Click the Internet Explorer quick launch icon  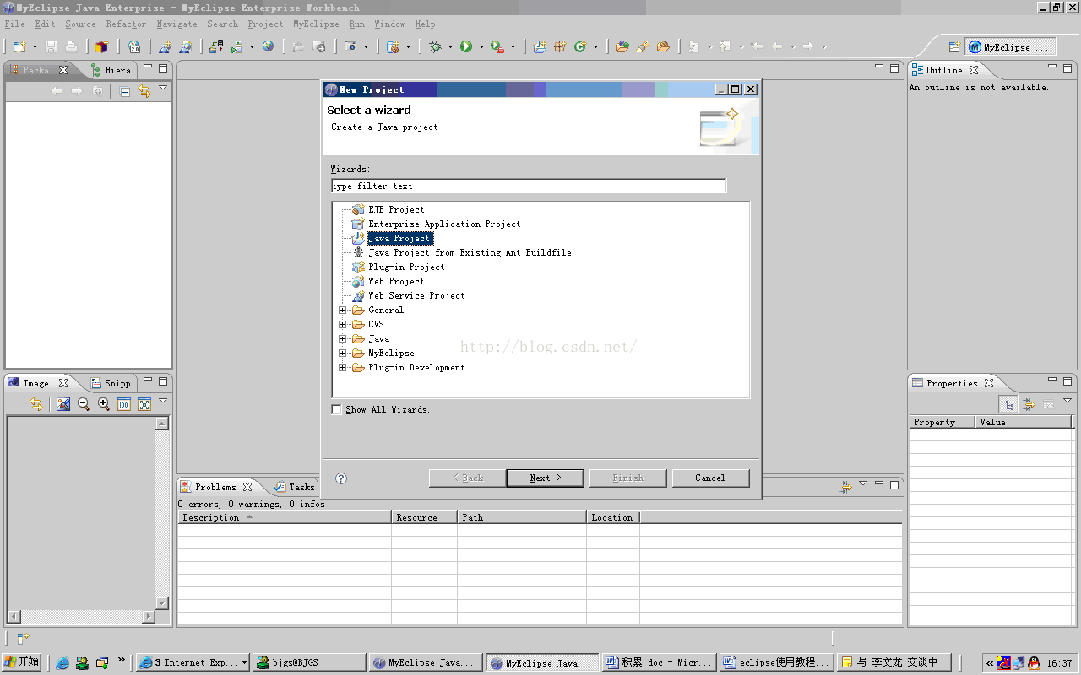(62, 663)
